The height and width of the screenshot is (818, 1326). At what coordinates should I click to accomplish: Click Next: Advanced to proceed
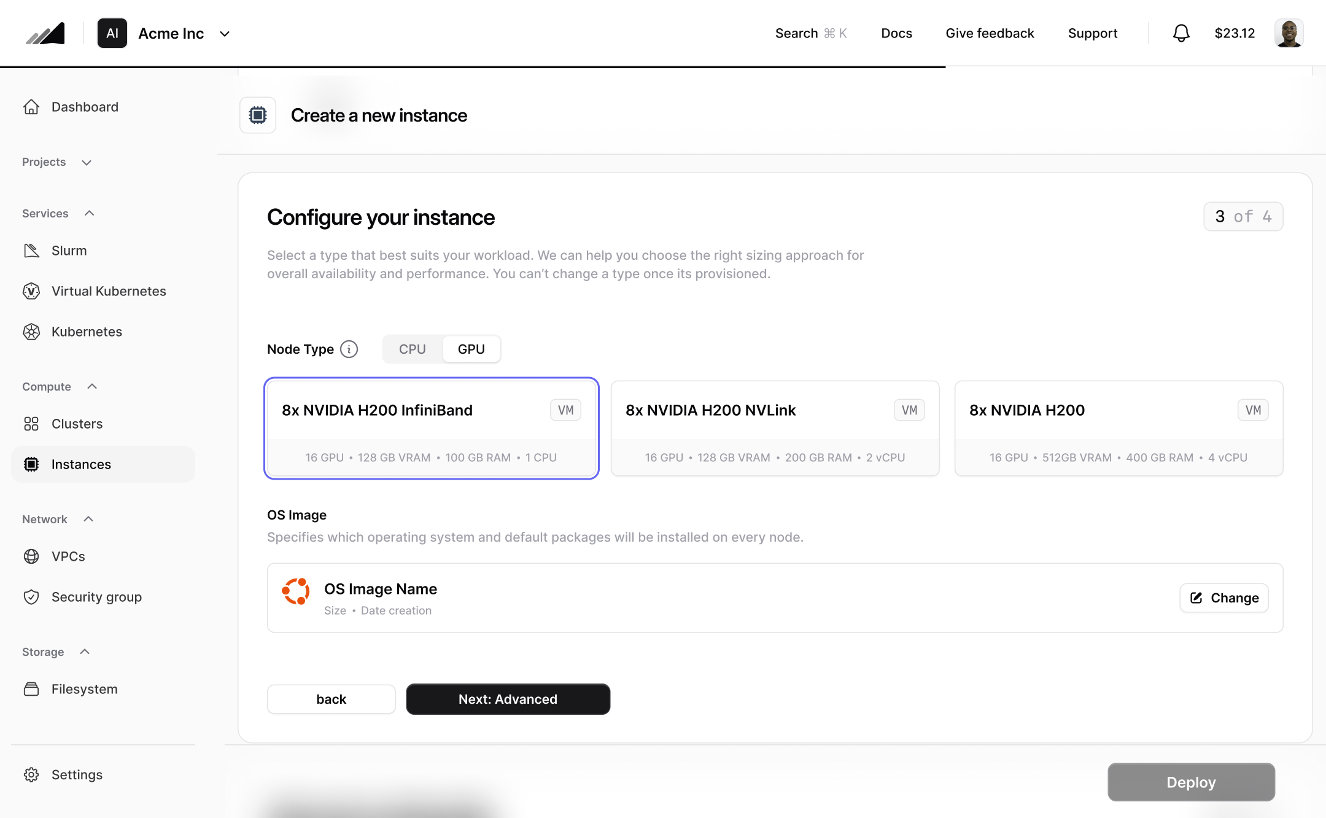pos(508,699)
